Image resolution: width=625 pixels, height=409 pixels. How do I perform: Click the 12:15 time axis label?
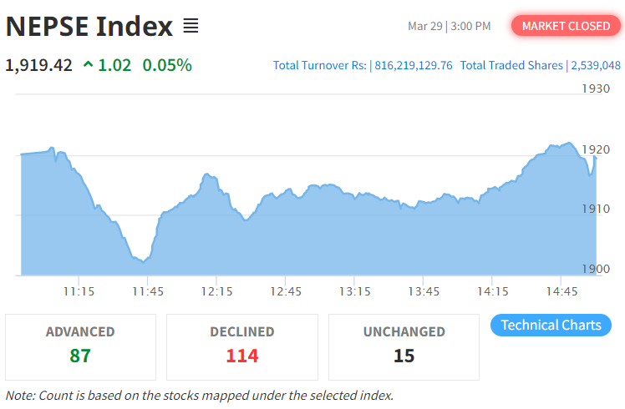pyautogui.click(x=216, y=291)
